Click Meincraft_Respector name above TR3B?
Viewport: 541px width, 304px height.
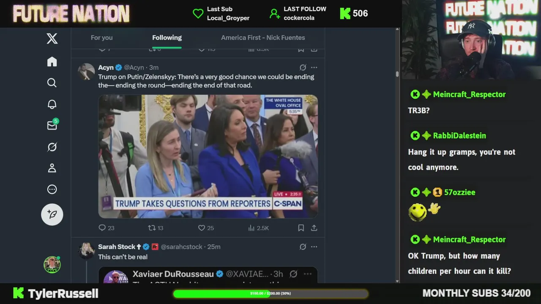(x=469, y=94)
